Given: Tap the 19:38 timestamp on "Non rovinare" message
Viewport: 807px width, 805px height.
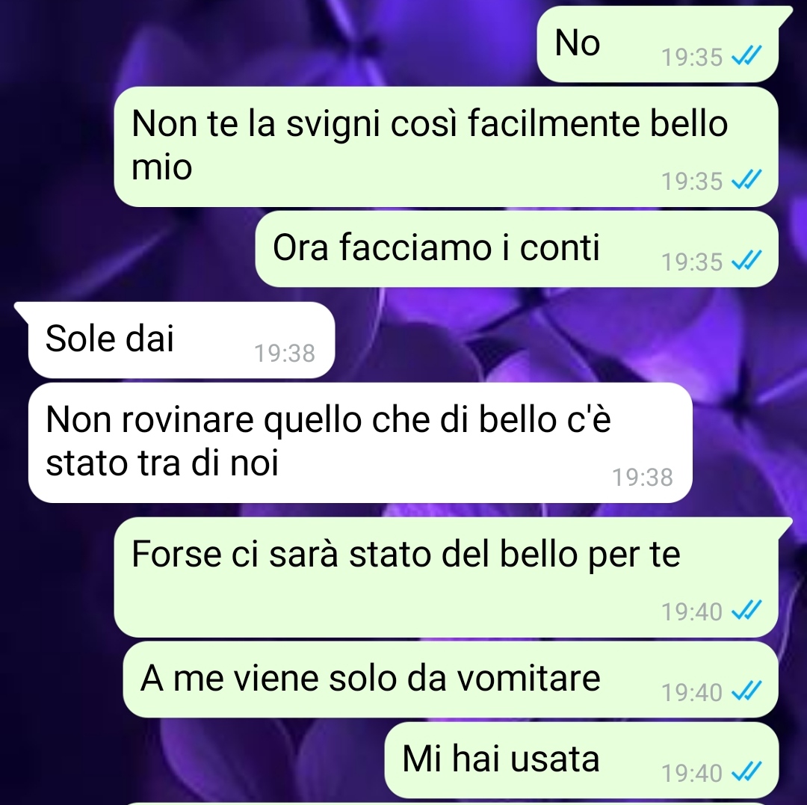Looking at the screenshot, I should [643, 477].
